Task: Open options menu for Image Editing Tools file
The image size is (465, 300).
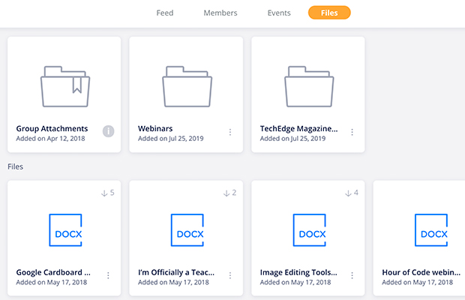Action: 352,276
